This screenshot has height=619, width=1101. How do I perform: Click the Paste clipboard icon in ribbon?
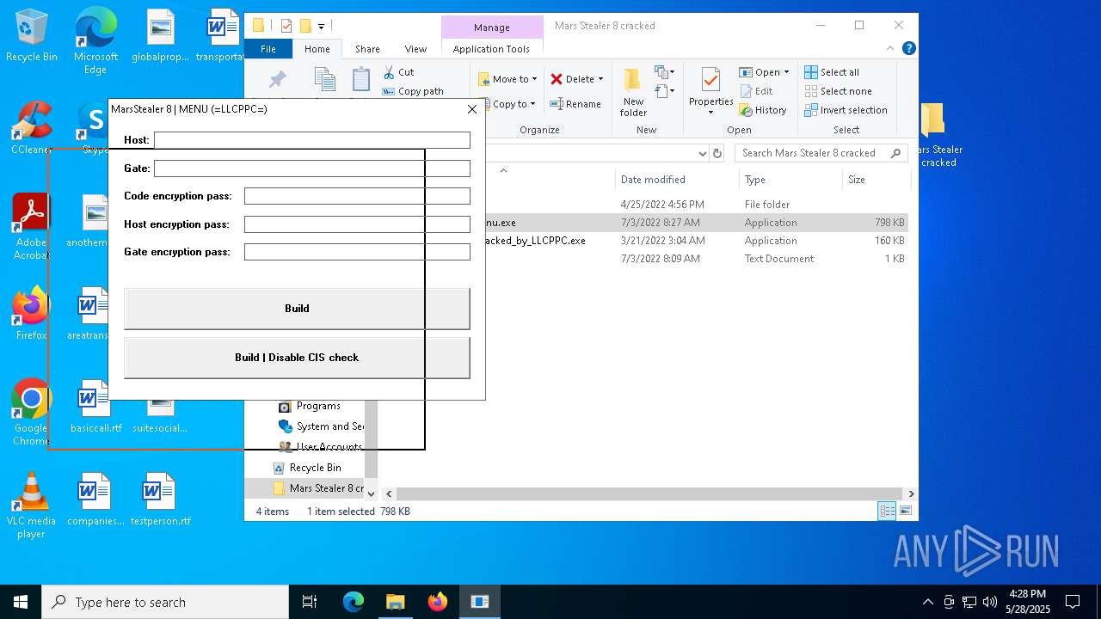click(361, 80)
